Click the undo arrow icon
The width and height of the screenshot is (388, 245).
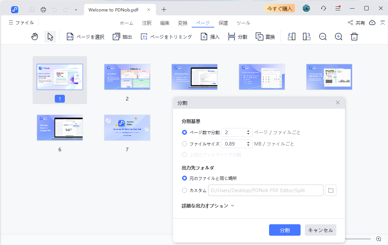pos(54,10)
